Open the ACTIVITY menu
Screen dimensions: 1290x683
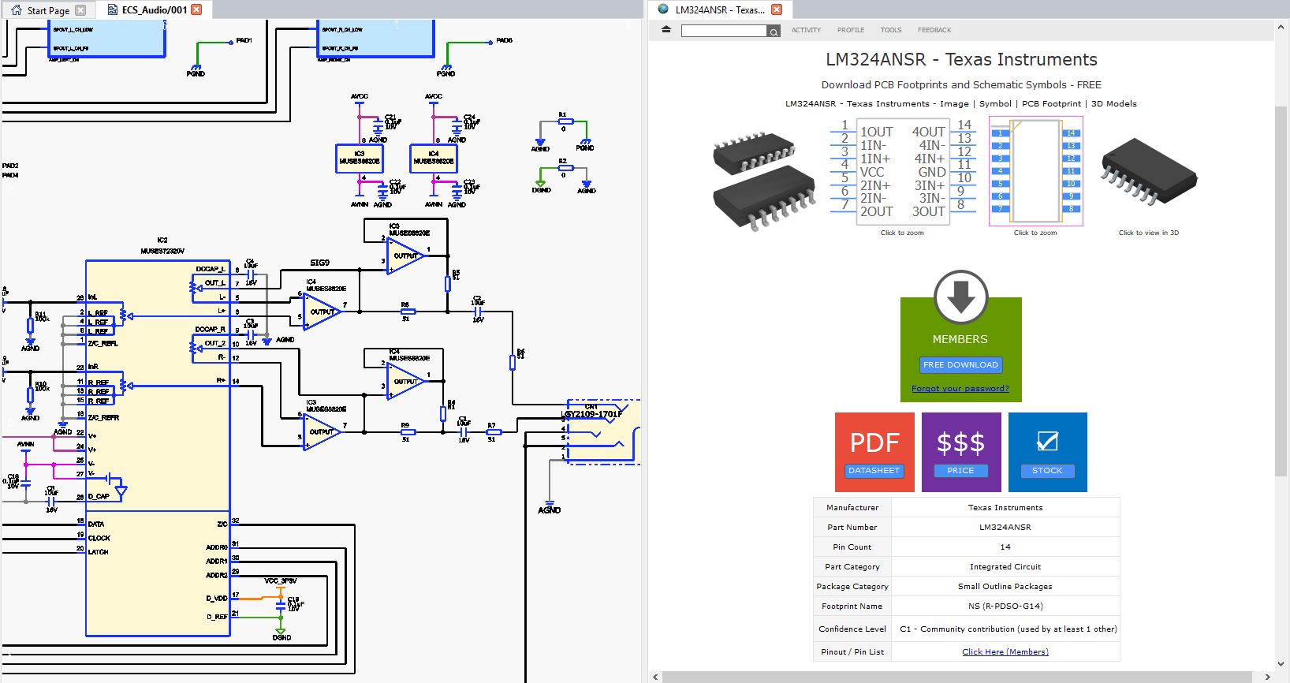806,30
